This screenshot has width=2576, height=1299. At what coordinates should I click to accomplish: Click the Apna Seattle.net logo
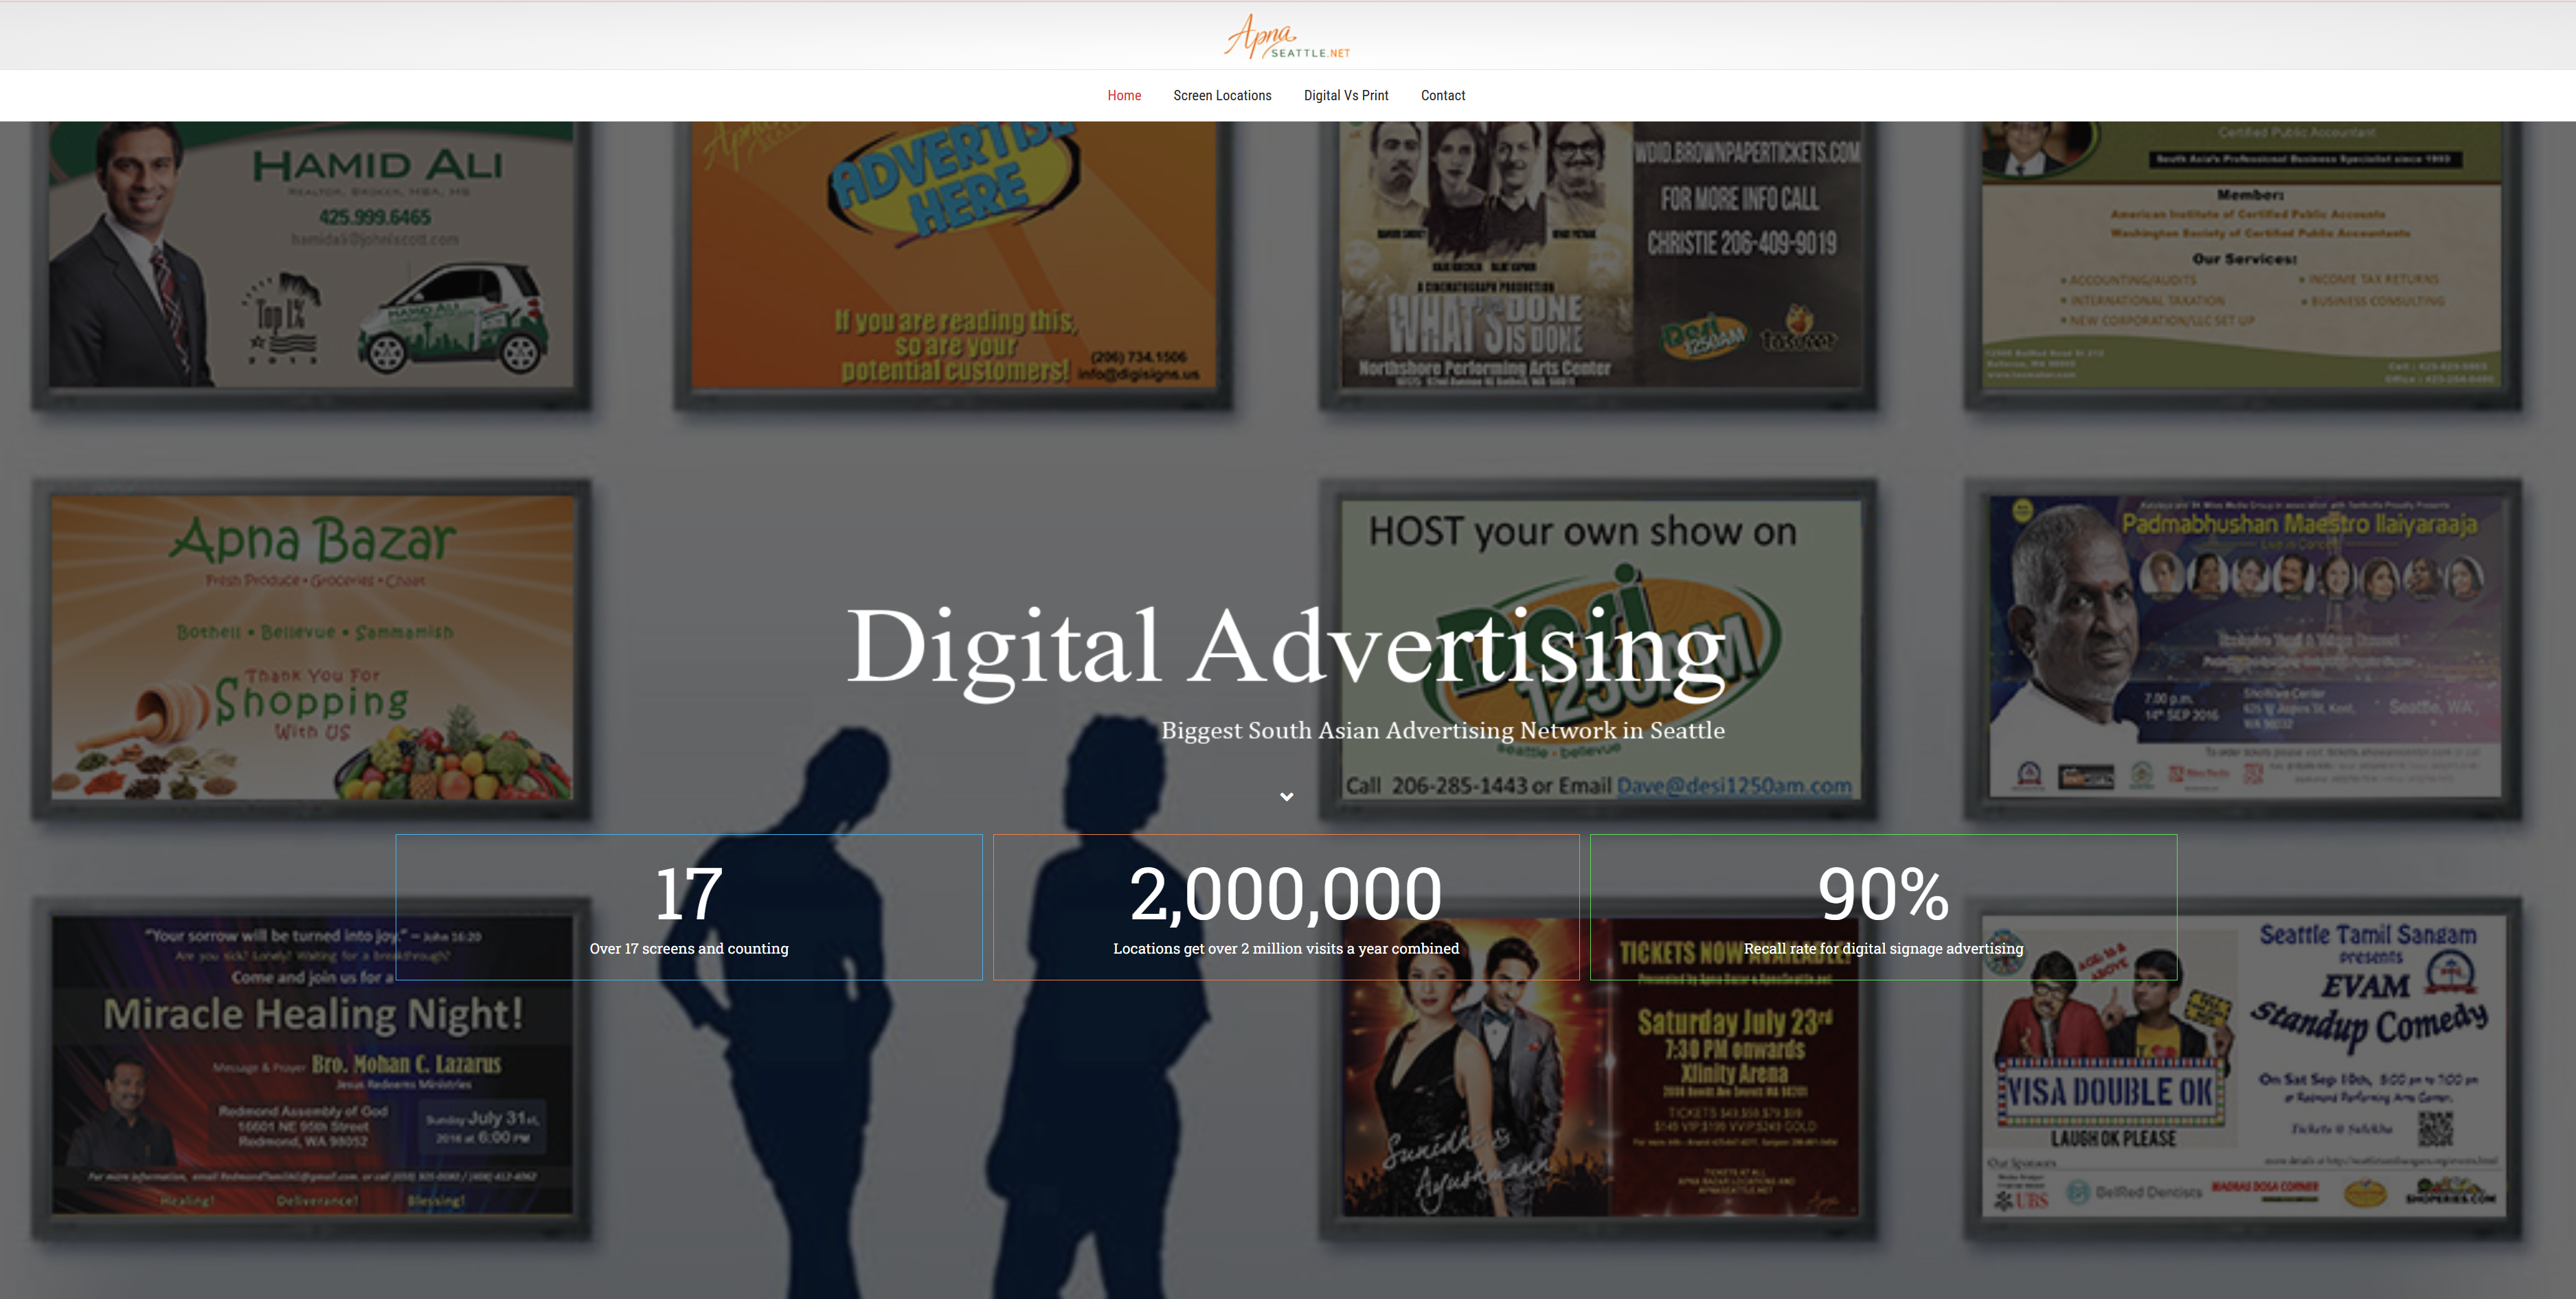(x=1287, y=36)
